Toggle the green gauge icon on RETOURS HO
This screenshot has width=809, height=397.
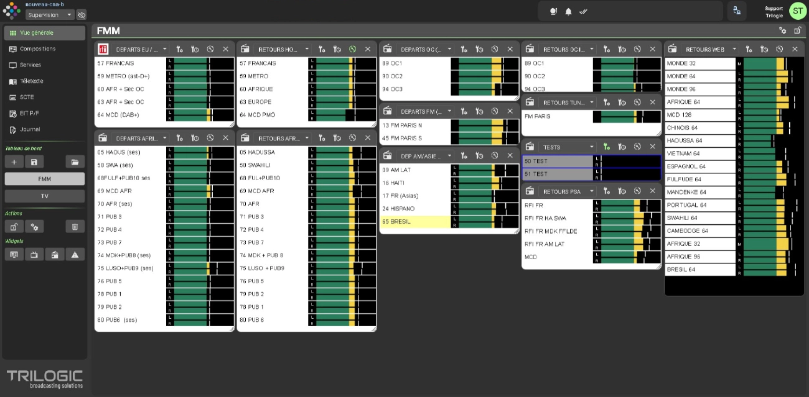tap(353, 49)
